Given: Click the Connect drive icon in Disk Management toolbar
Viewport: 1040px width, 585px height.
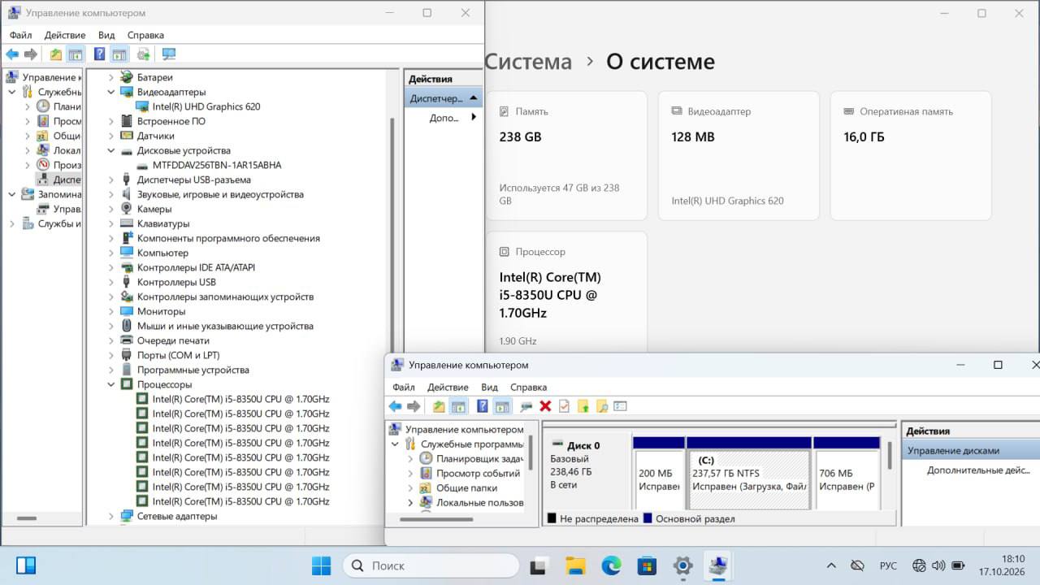Looking at the screenshot, I should tap(526, 406).
